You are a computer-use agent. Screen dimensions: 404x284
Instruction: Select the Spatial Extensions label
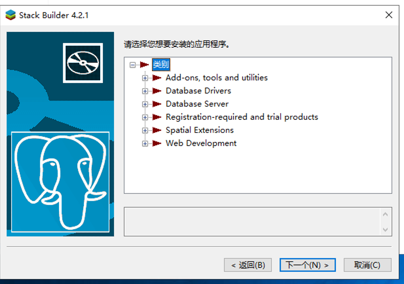click(200, 130)
